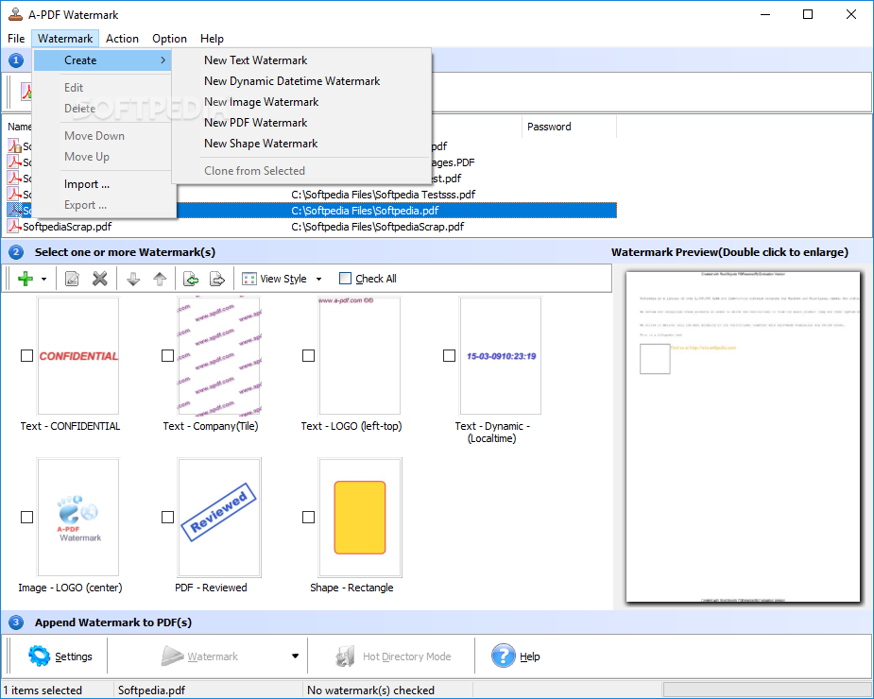Click the Password column header
Viewport: 874px width, 699px height.
coord(569,127)
